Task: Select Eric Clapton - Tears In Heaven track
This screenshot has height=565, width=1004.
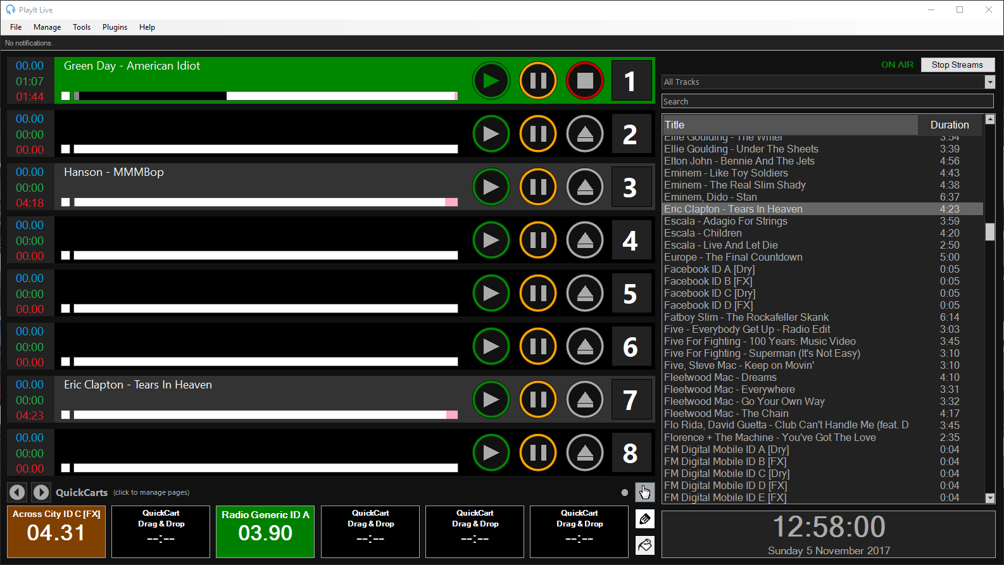Action: (x=822, y=209)
